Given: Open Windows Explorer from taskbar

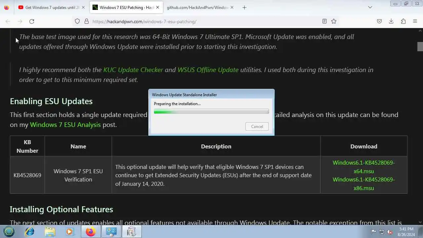Looking at the screenshot, I should (50, 232).
